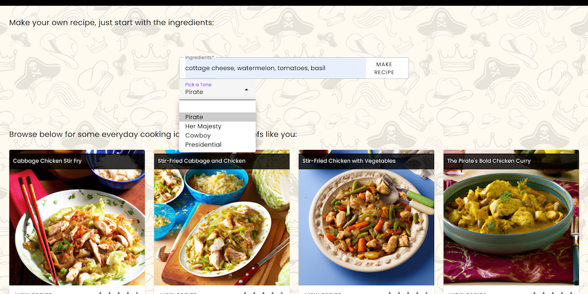
Task: Rate Stir-Fried Chicken with Vegetables with stars
Action: click(408, 293)
